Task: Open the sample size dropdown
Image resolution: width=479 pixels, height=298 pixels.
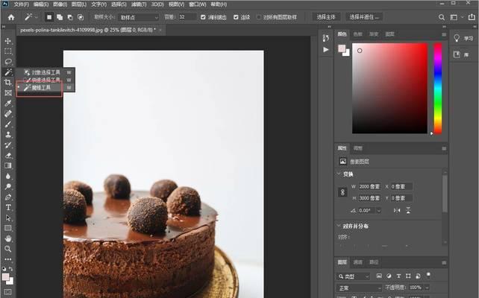Action: click(x=139, y=18)
